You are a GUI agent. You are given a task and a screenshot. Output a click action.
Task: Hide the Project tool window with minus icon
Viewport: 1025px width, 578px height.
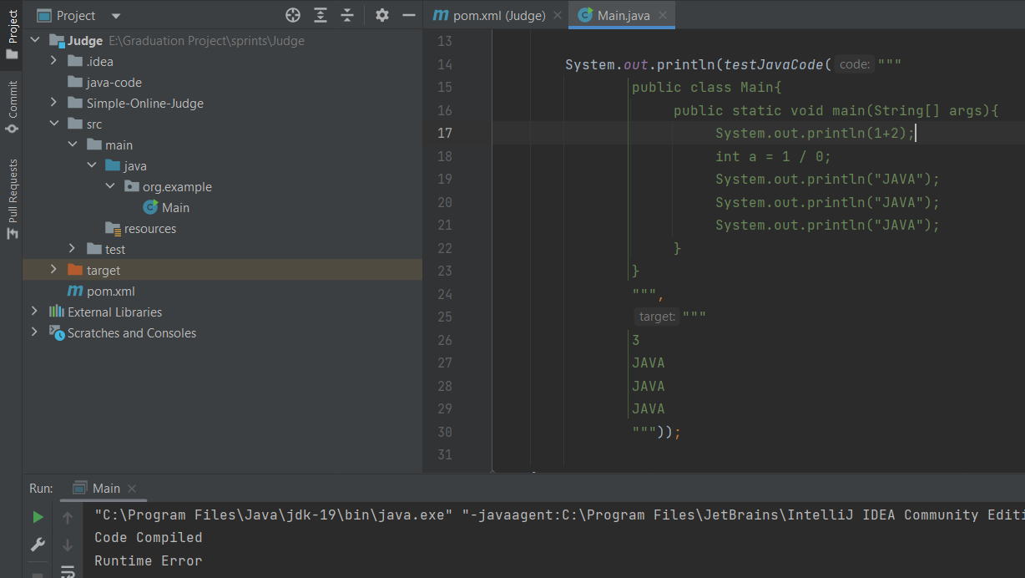[x=409, y=15]
